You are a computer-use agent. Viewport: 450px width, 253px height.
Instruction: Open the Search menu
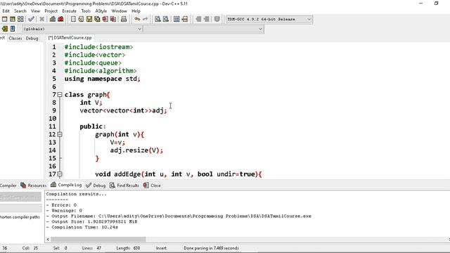point(20,11)
